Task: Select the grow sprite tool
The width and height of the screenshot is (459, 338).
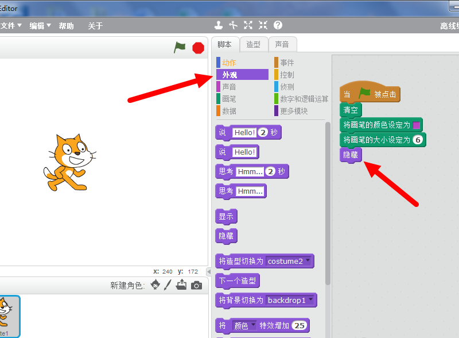Action: tap(248, 25)
